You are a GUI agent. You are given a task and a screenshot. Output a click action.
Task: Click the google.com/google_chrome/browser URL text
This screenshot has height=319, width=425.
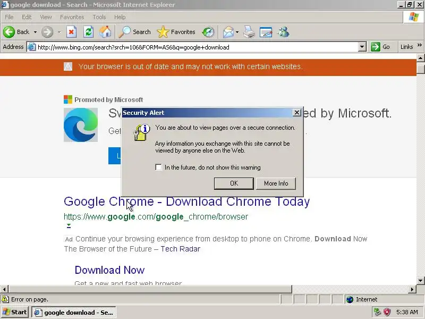156,216
